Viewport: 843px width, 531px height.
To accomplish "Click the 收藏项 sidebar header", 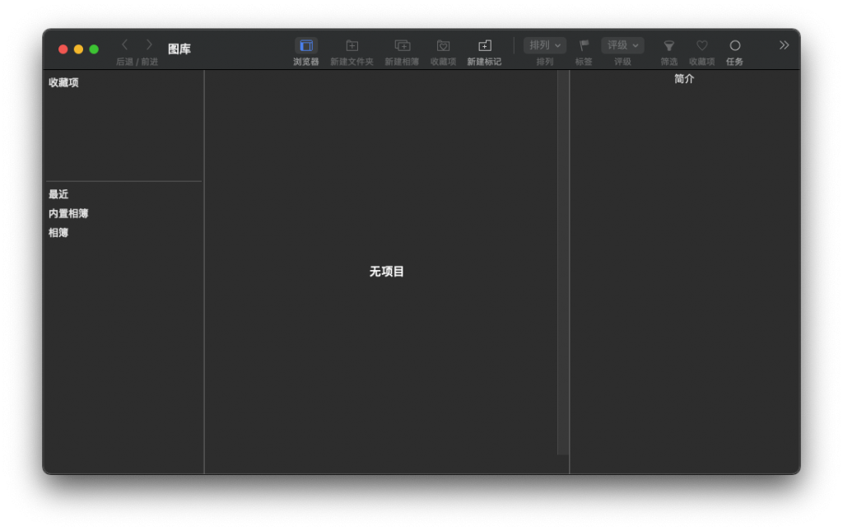I will click(x=63, y=82).
